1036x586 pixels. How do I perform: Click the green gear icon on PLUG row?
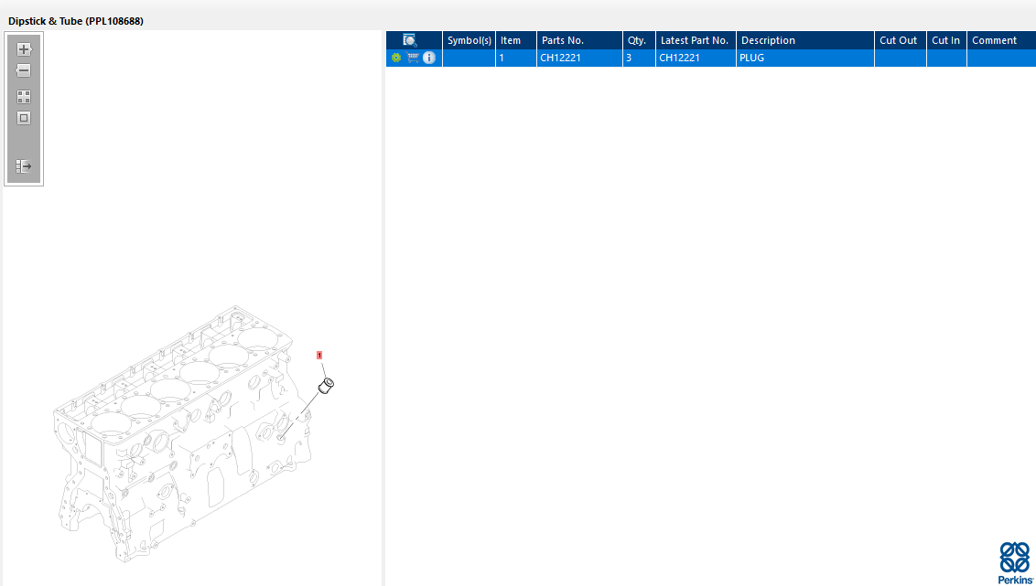coord(396,58)
